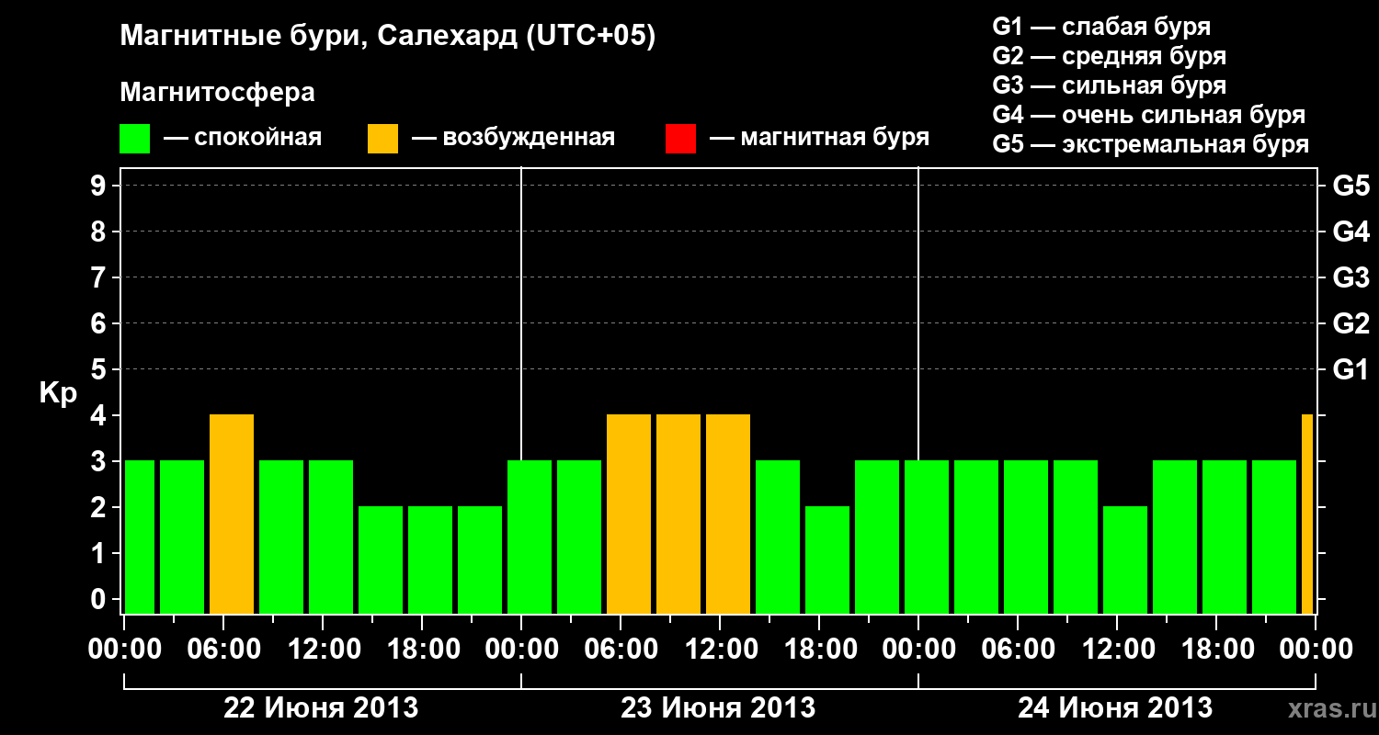The image size is (1379, 735).
Task: Click the green Kp 2 bar at 21:00 on 22 June
Action: [480, 560]
